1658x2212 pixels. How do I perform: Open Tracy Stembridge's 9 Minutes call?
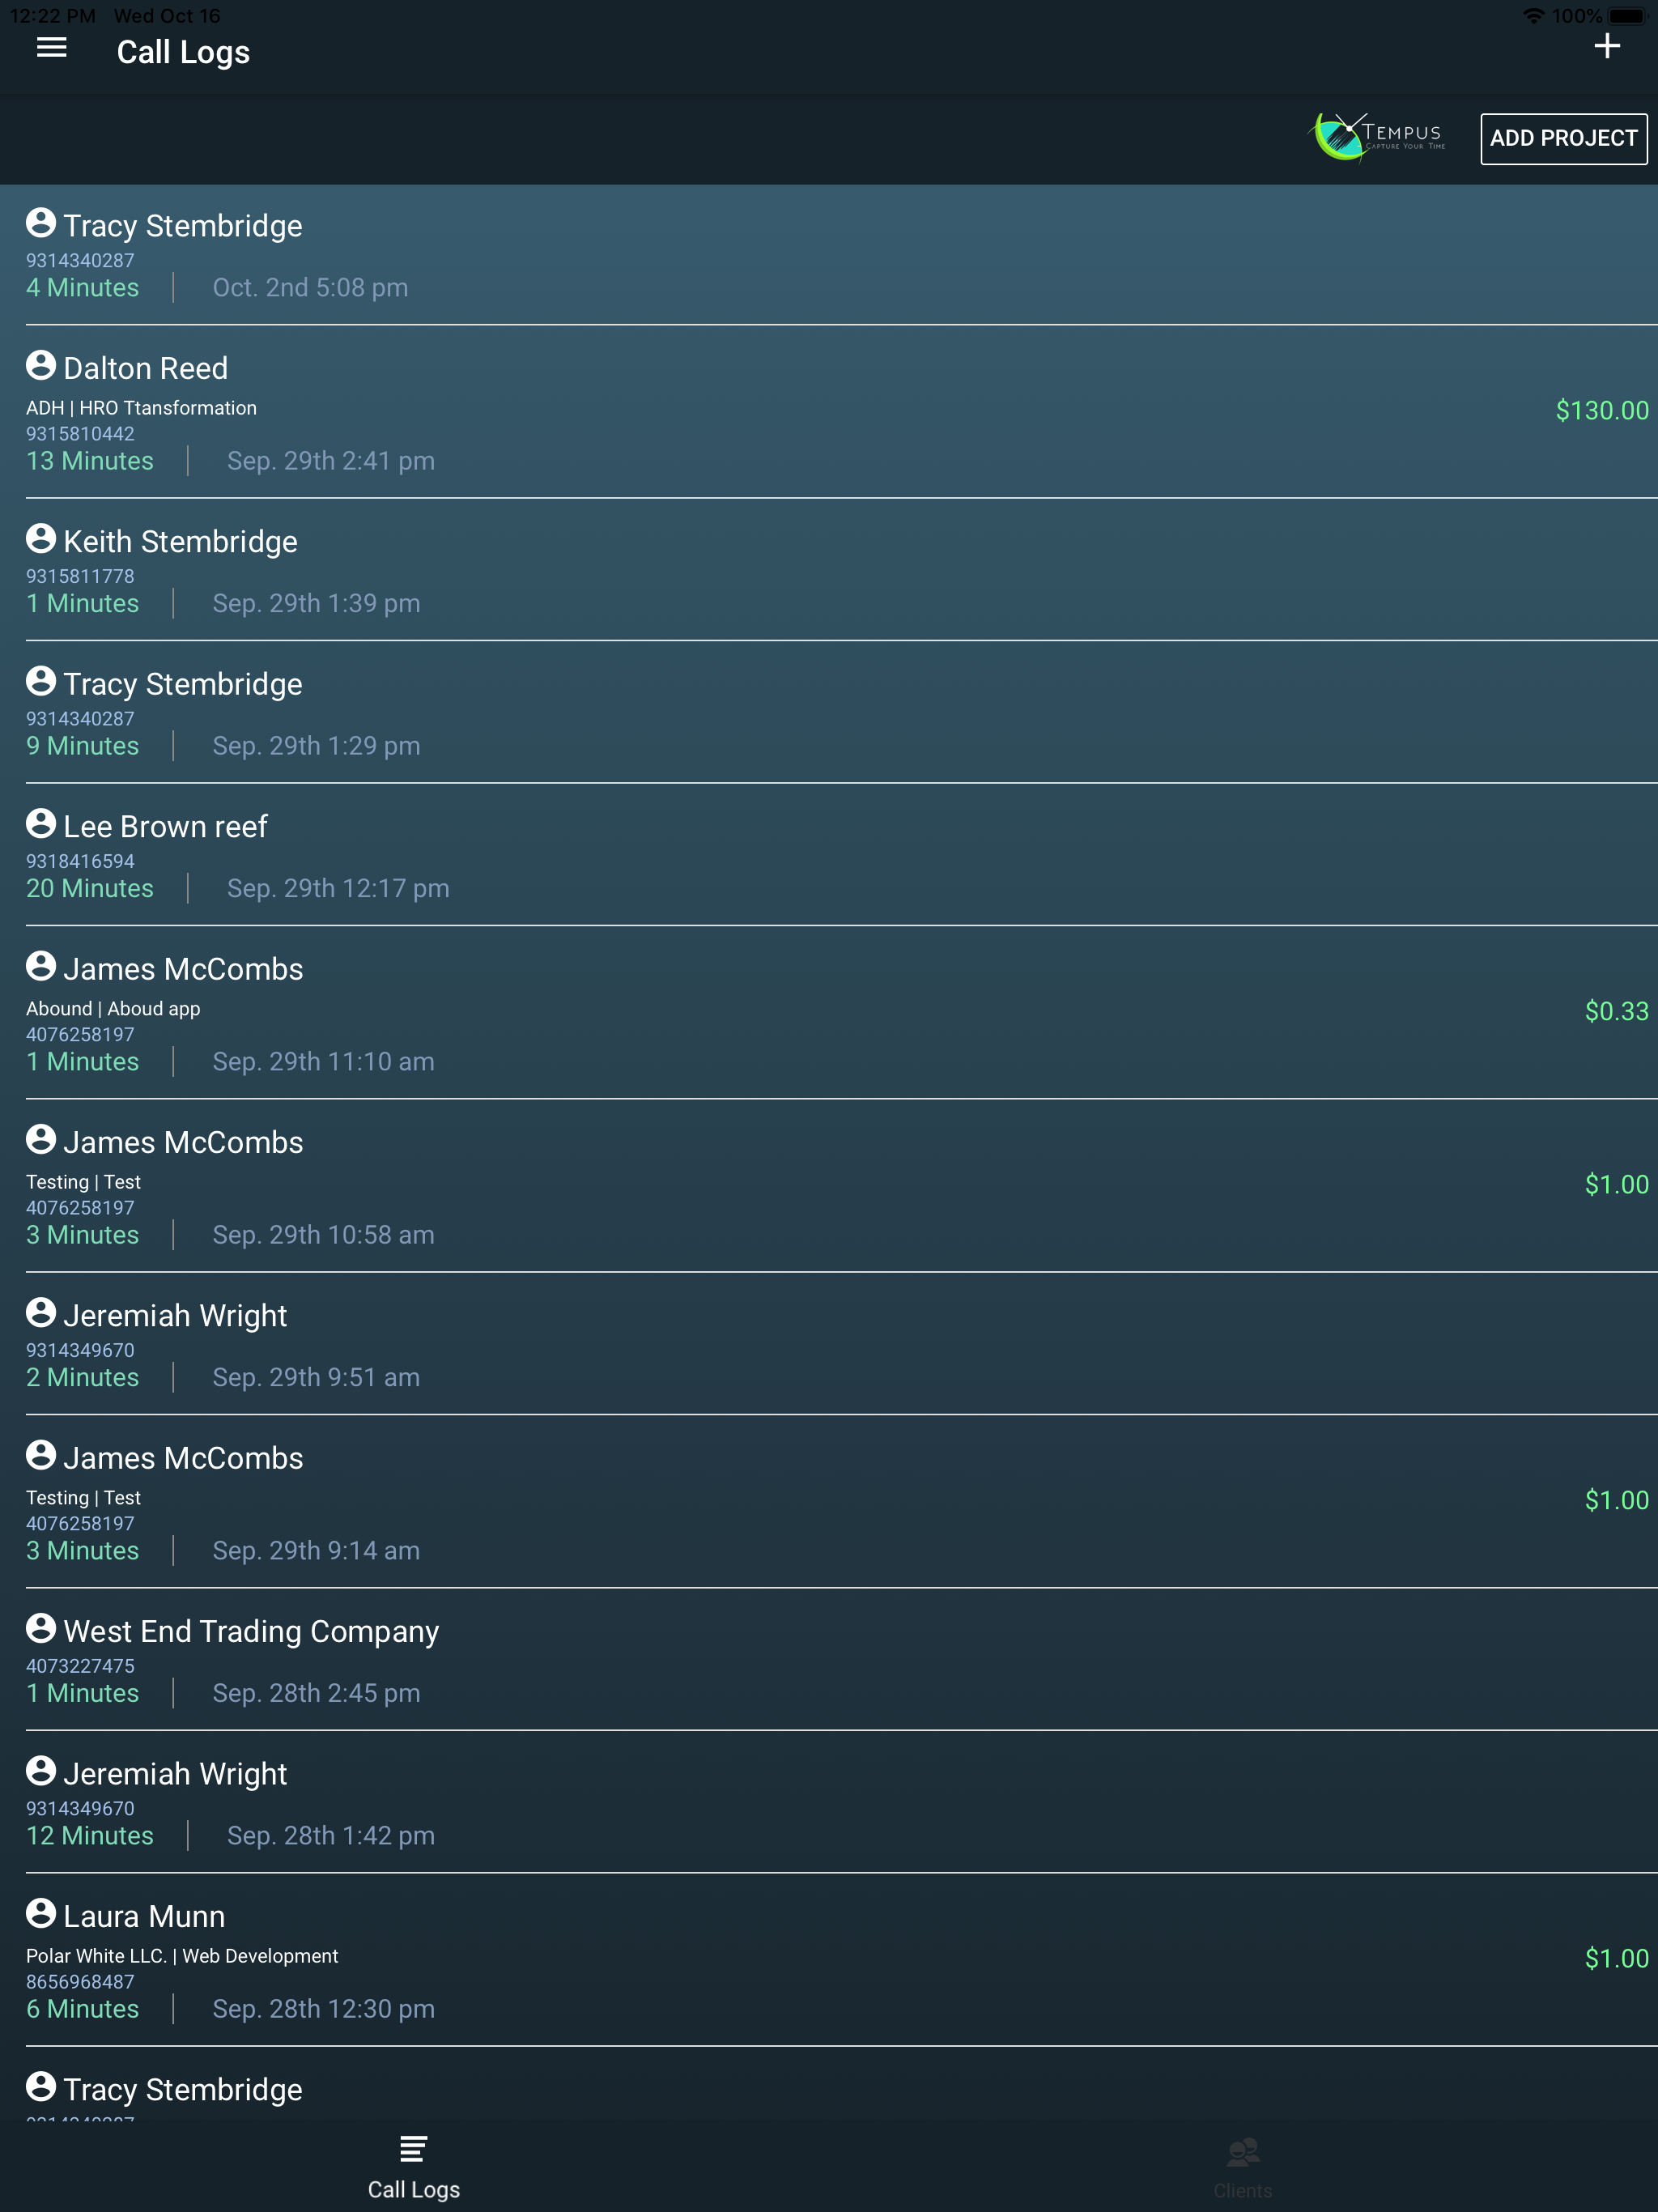[829, 712]
